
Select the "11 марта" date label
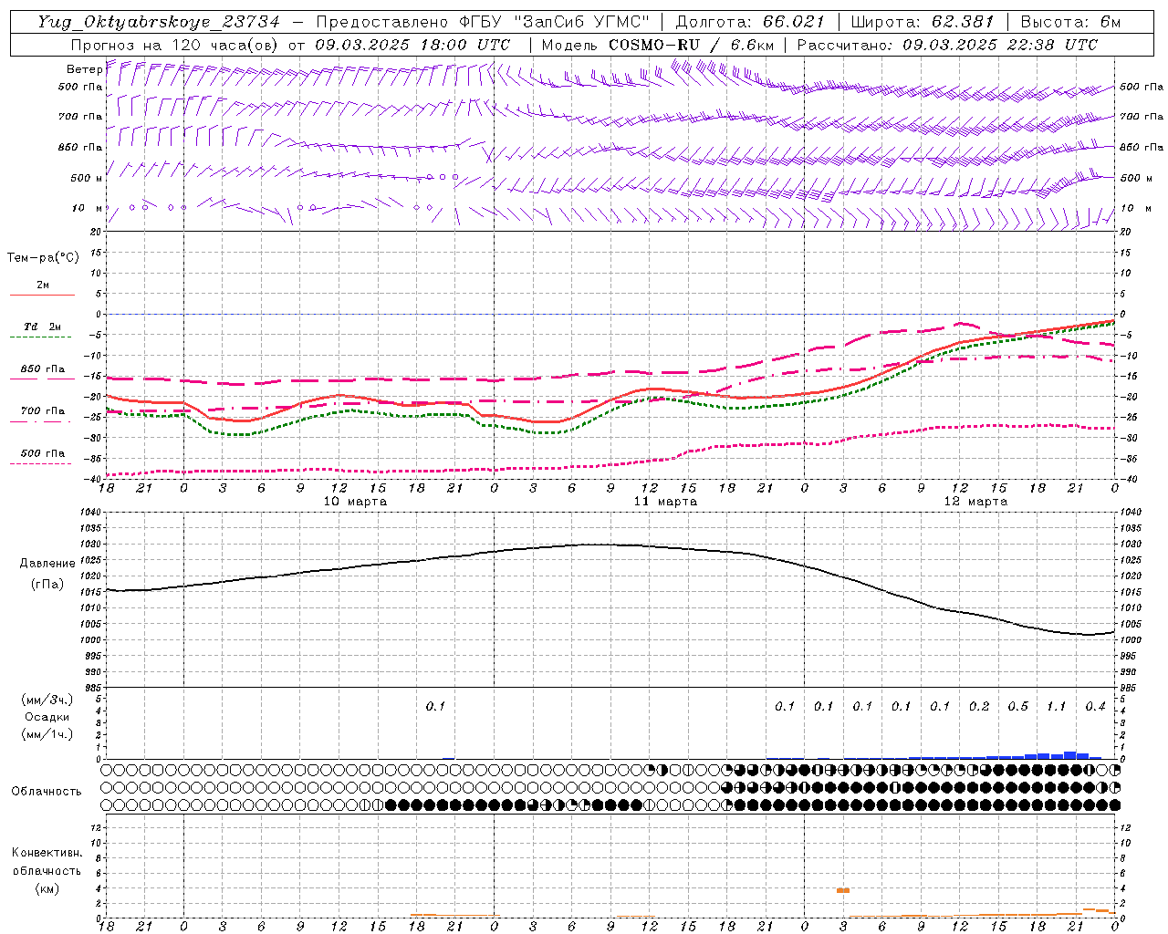[665, 502]
